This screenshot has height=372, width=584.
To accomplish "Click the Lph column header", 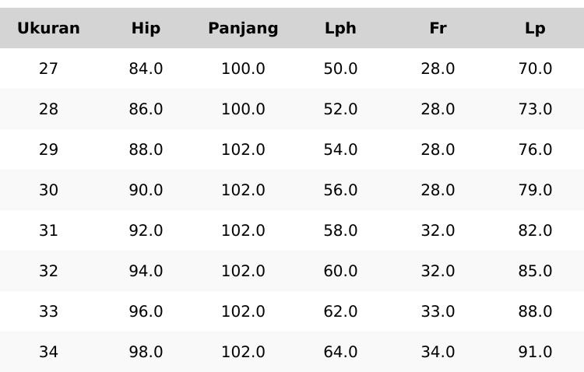I will 340,29.
